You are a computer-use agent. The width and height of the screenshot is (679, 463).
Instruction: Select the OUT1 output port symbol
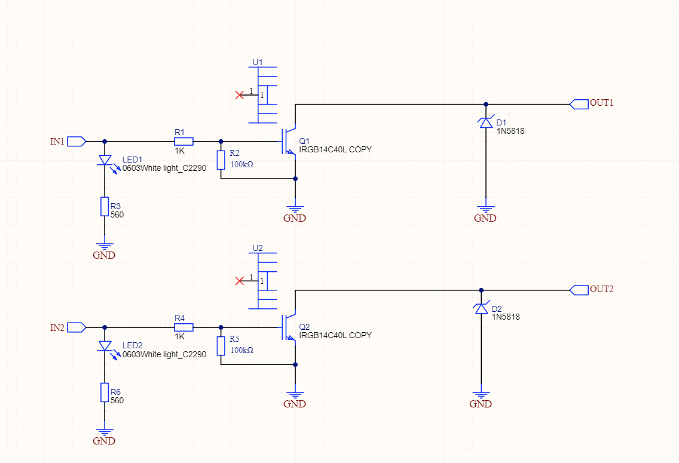pyautogui.click(x=579, y=105)
